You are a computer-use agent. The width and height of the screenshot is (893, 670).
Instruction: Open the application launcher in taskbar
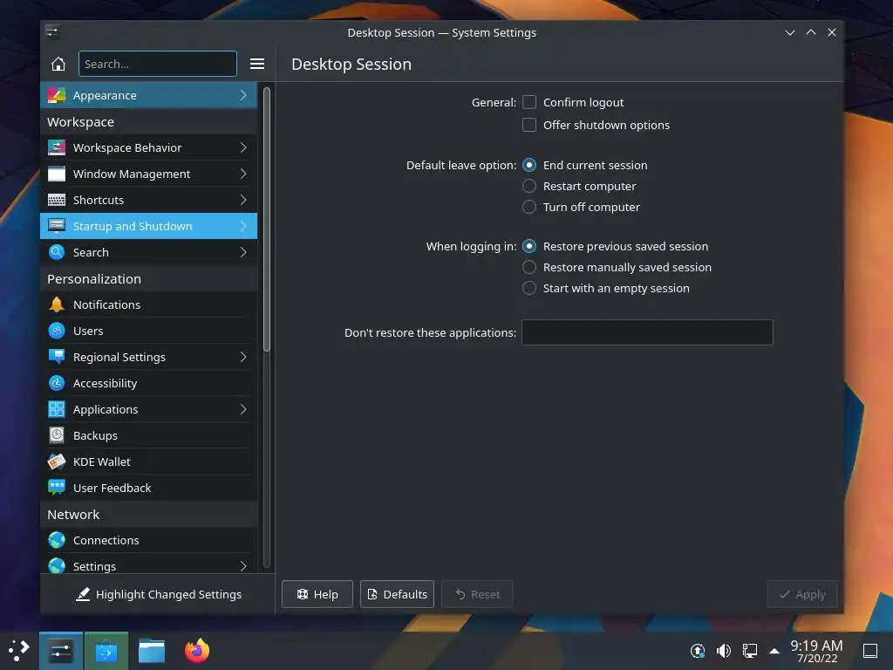[19, 651]
